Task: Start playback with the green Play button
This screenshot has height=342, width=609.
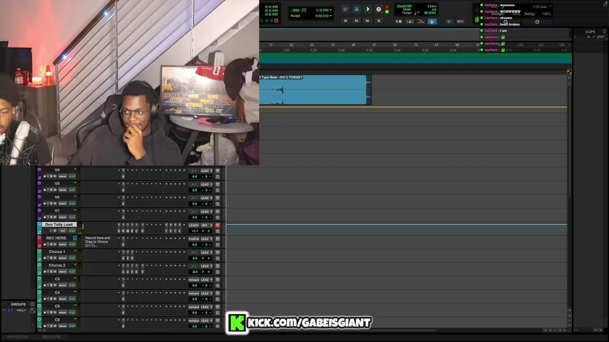Action: [368, 9]
